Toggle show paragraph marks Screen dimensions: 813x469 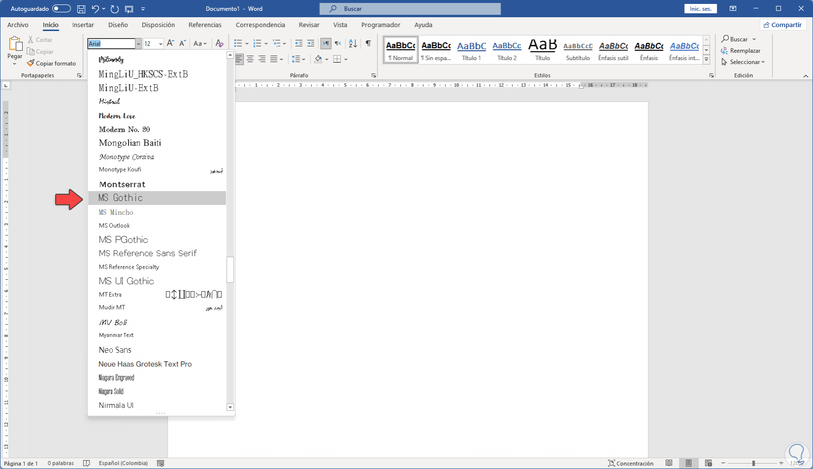coord(368,43)
